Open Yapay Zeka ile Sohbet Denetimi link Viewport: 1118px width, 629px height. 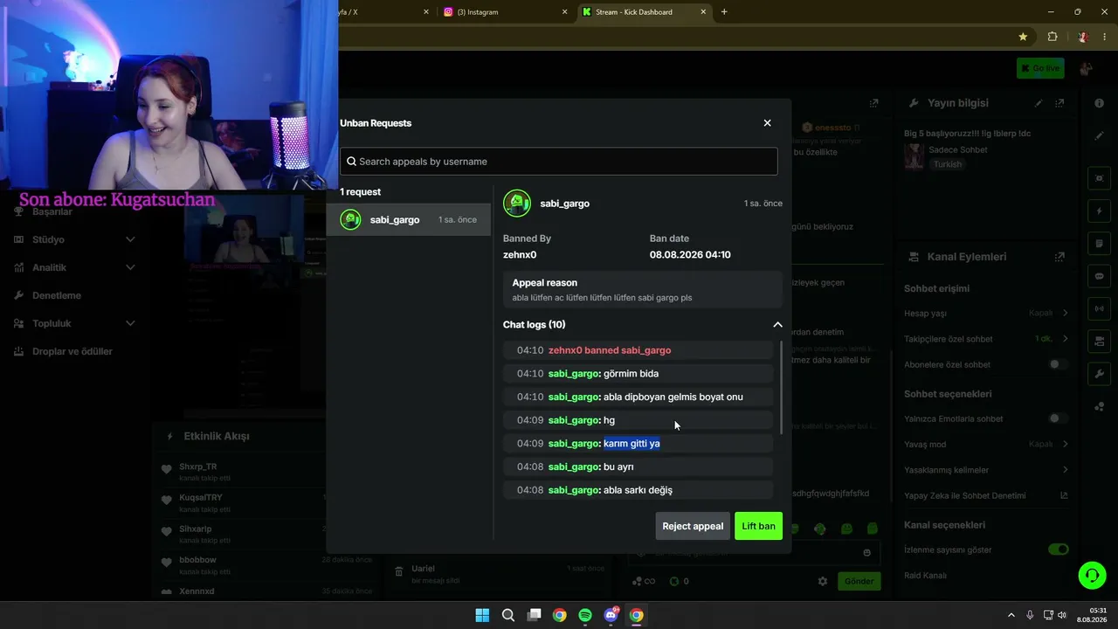click(x=1064, y=495)
